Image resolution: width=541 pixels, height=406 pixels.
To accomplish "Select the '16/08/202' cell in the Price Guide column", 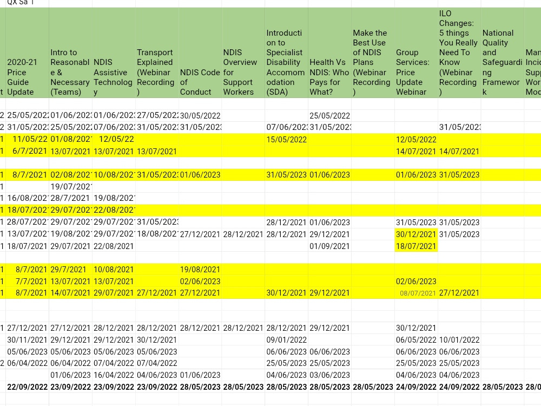I will point(27,198).
